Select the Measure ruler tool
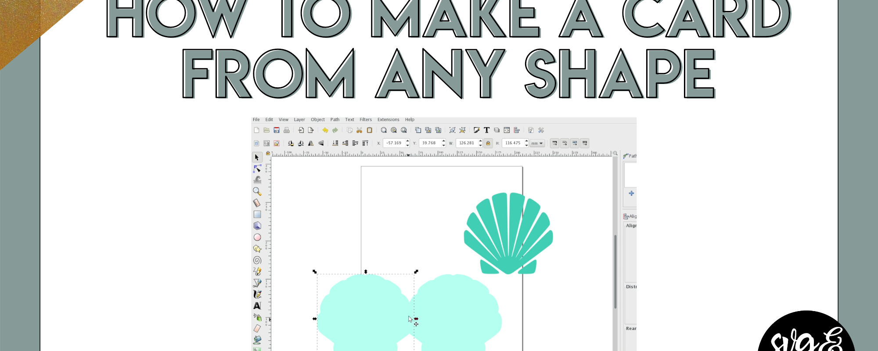The image size is (878, 351). pos(257,203)
